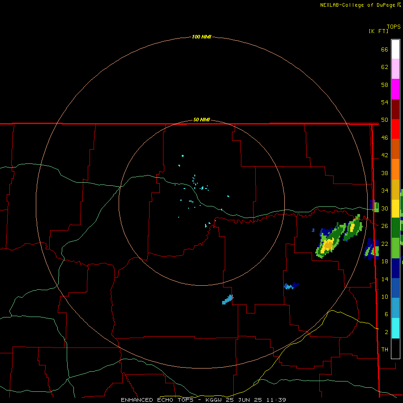Click legend value 46
The height and width of the screenshot is (403, 403).
(x=385, y=138)
